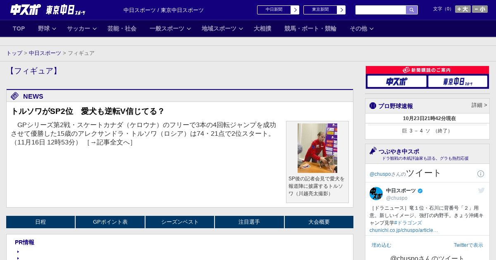Focus the header search input field
Image resolution: width=496 pixels, height=260 pixels.
point(381,10)
